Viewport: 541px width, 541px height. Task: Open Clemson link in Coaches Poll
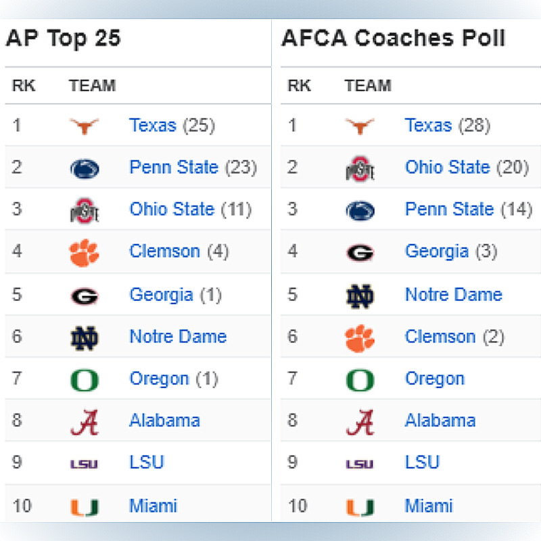[x=440, y=337]
